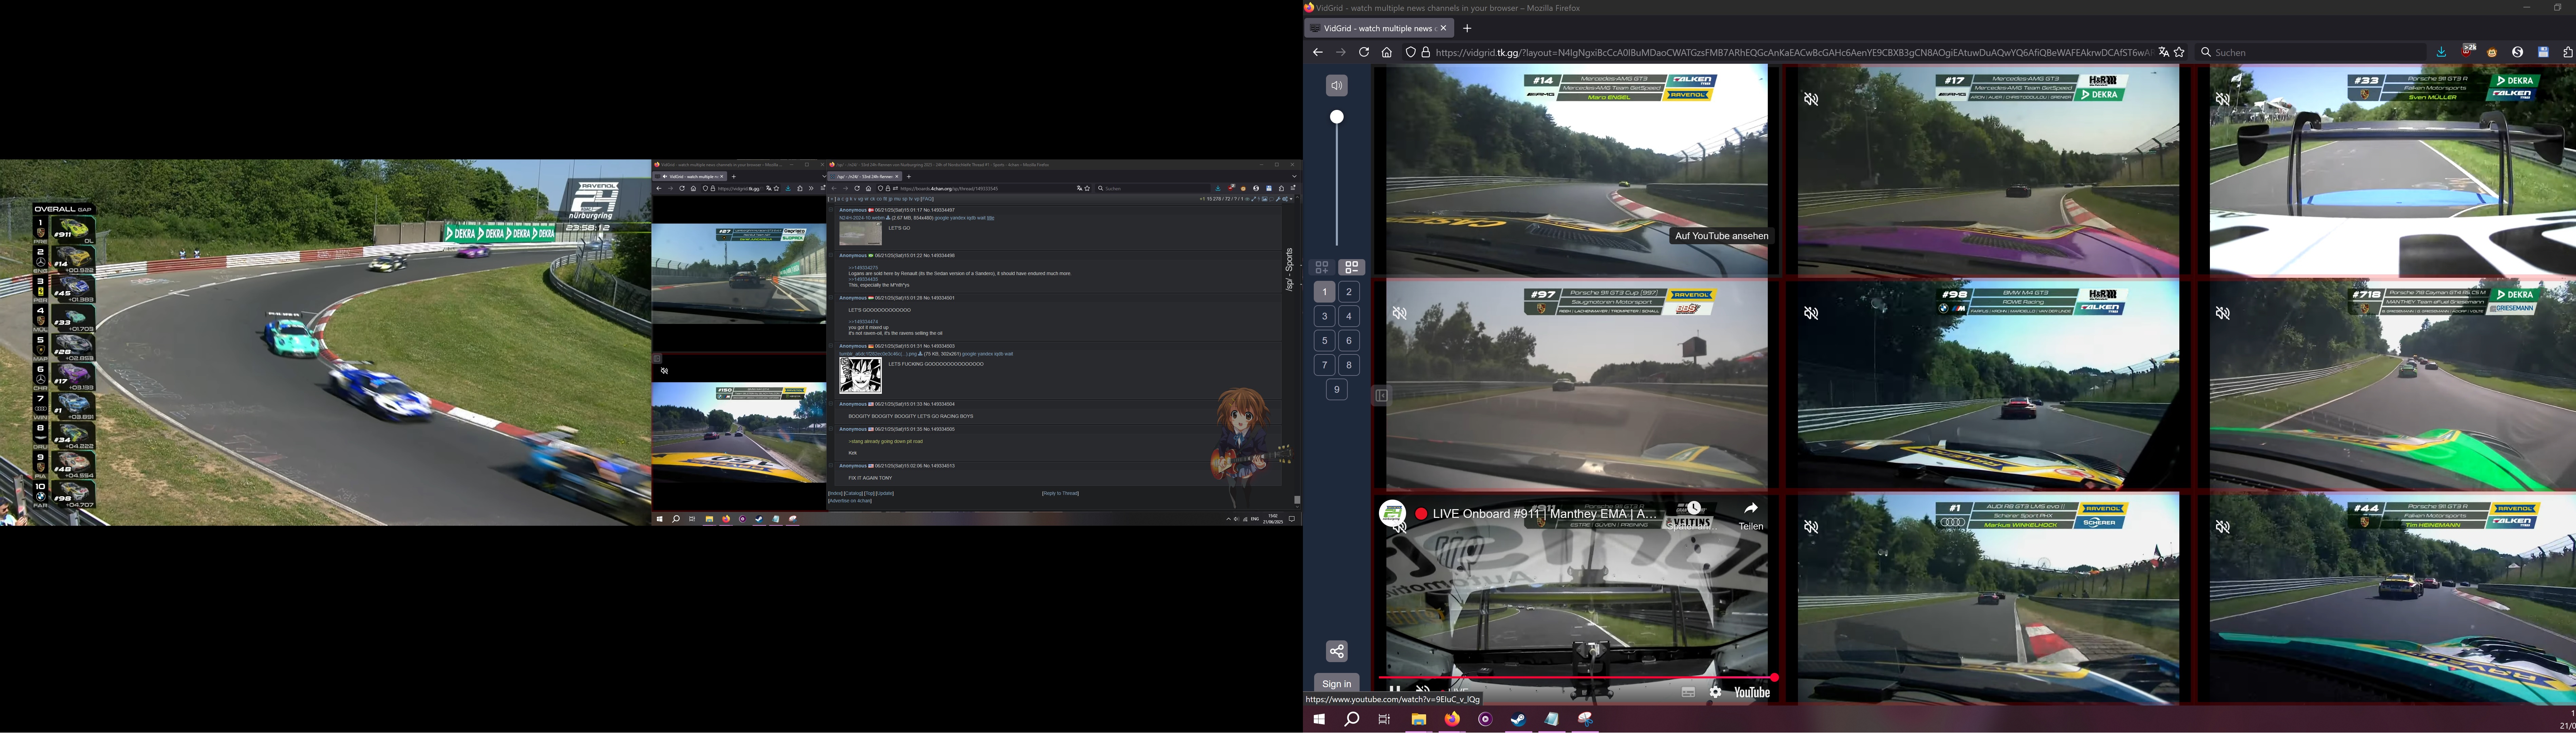
Task: Unmute the #1 Audi R8 video
Action: (1811, 527)
